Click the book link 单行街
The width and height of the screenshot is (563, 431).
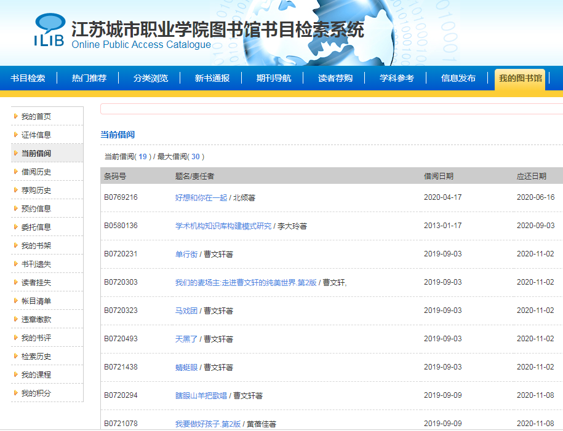point(186,254)
